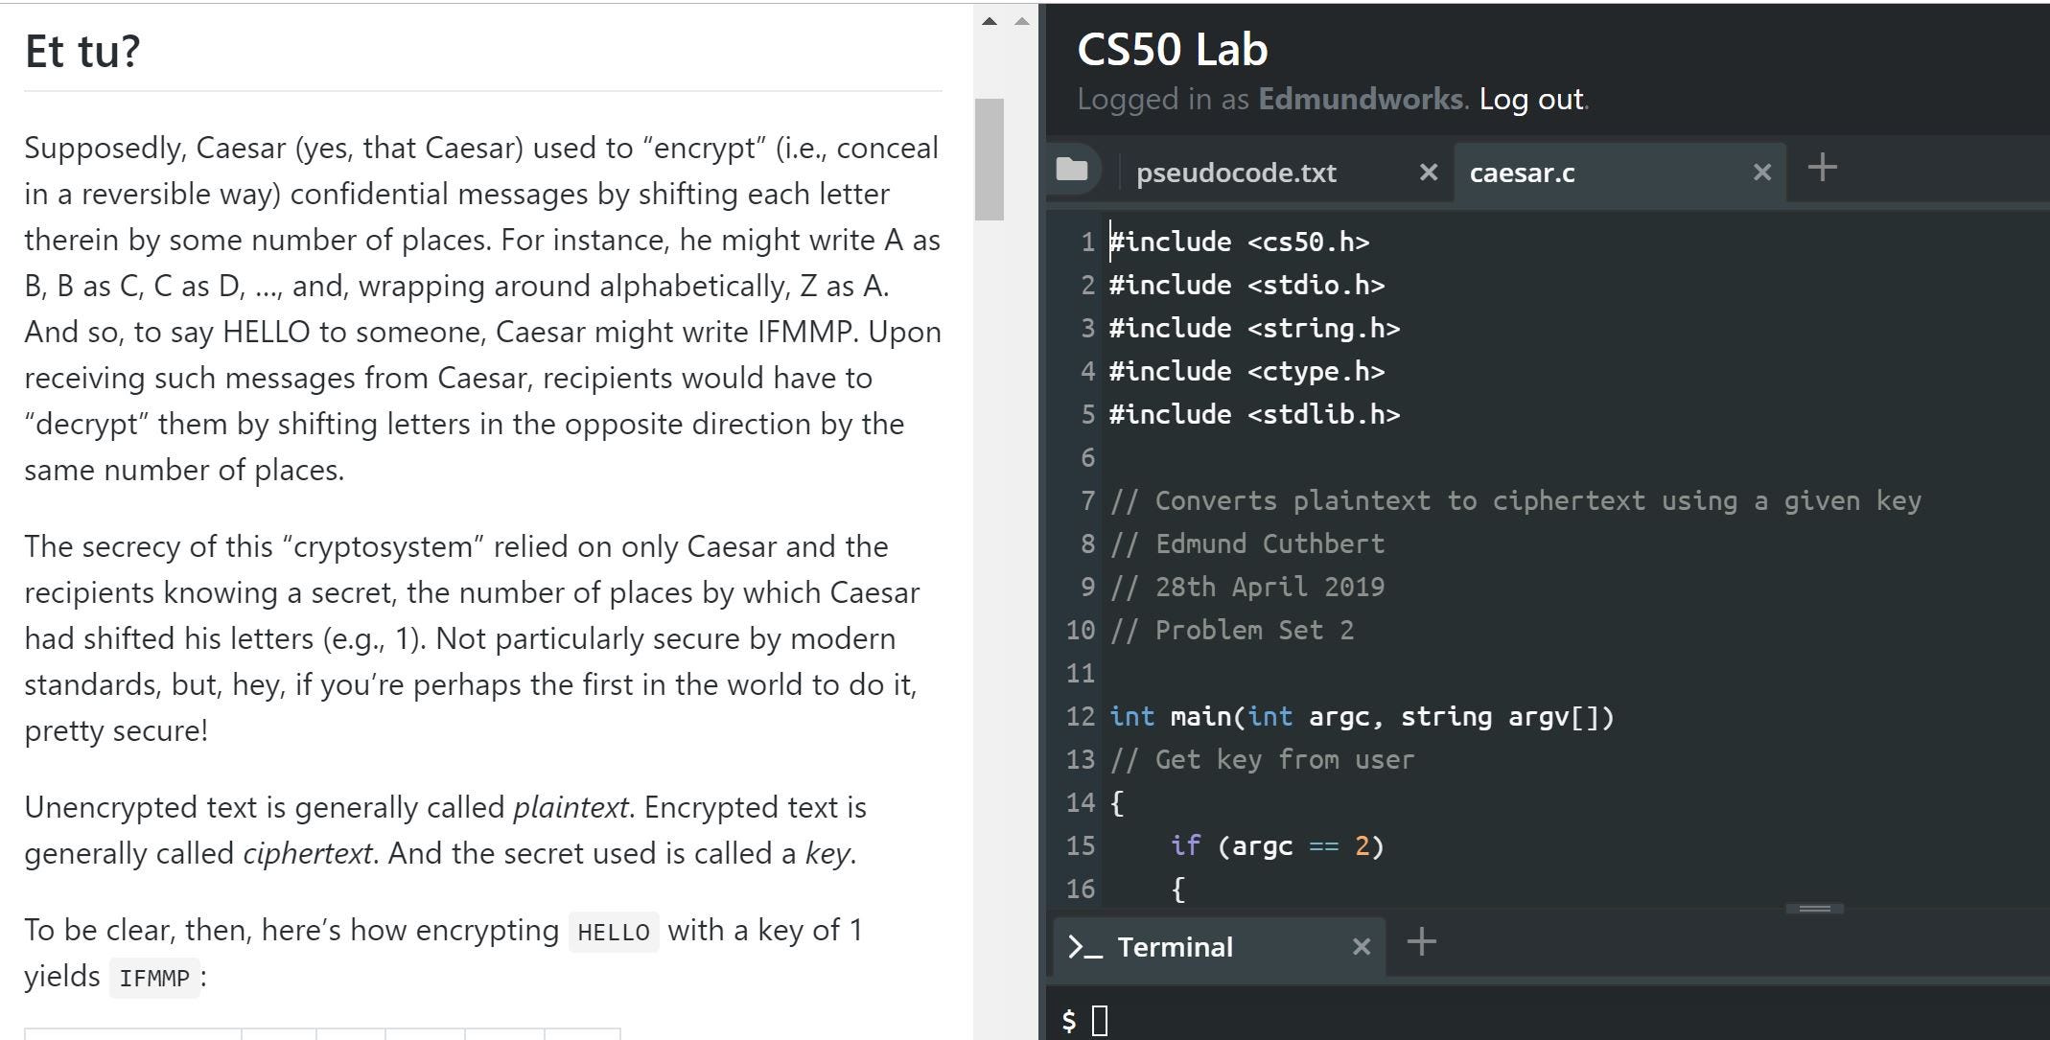Close the Terminal tab

[1361, 947]
